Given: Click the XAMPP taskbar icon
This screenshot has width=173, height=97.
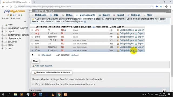Looking at the screenshot, I should click(65, 95).
